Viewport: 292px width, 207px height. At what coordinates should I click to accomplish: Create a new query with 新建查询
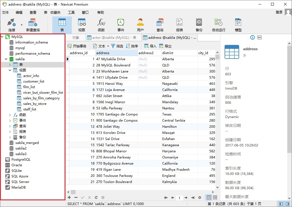33,25
